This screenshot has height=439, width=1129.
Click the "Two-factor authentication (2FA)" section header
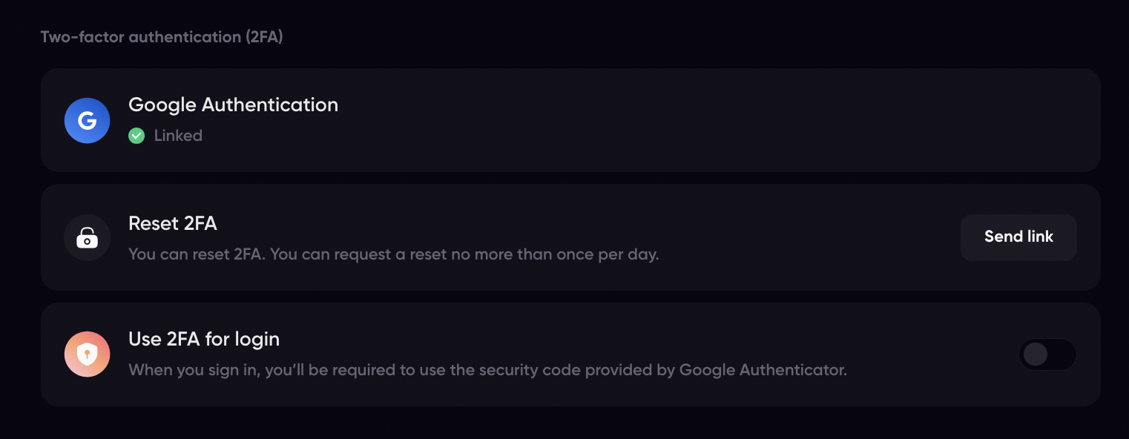pos(162,37)
